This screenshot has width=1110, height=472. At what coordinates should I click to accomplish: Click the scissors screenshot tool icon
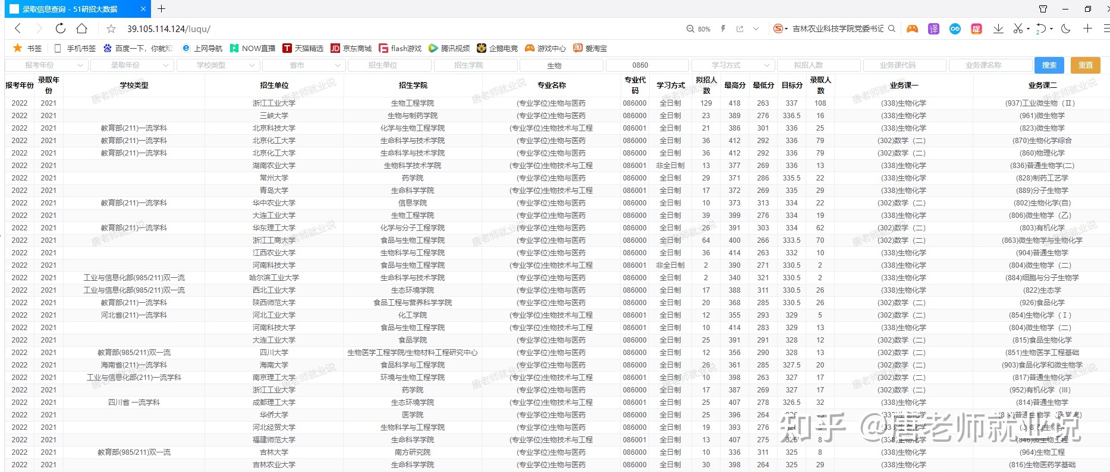(1018, 28)
